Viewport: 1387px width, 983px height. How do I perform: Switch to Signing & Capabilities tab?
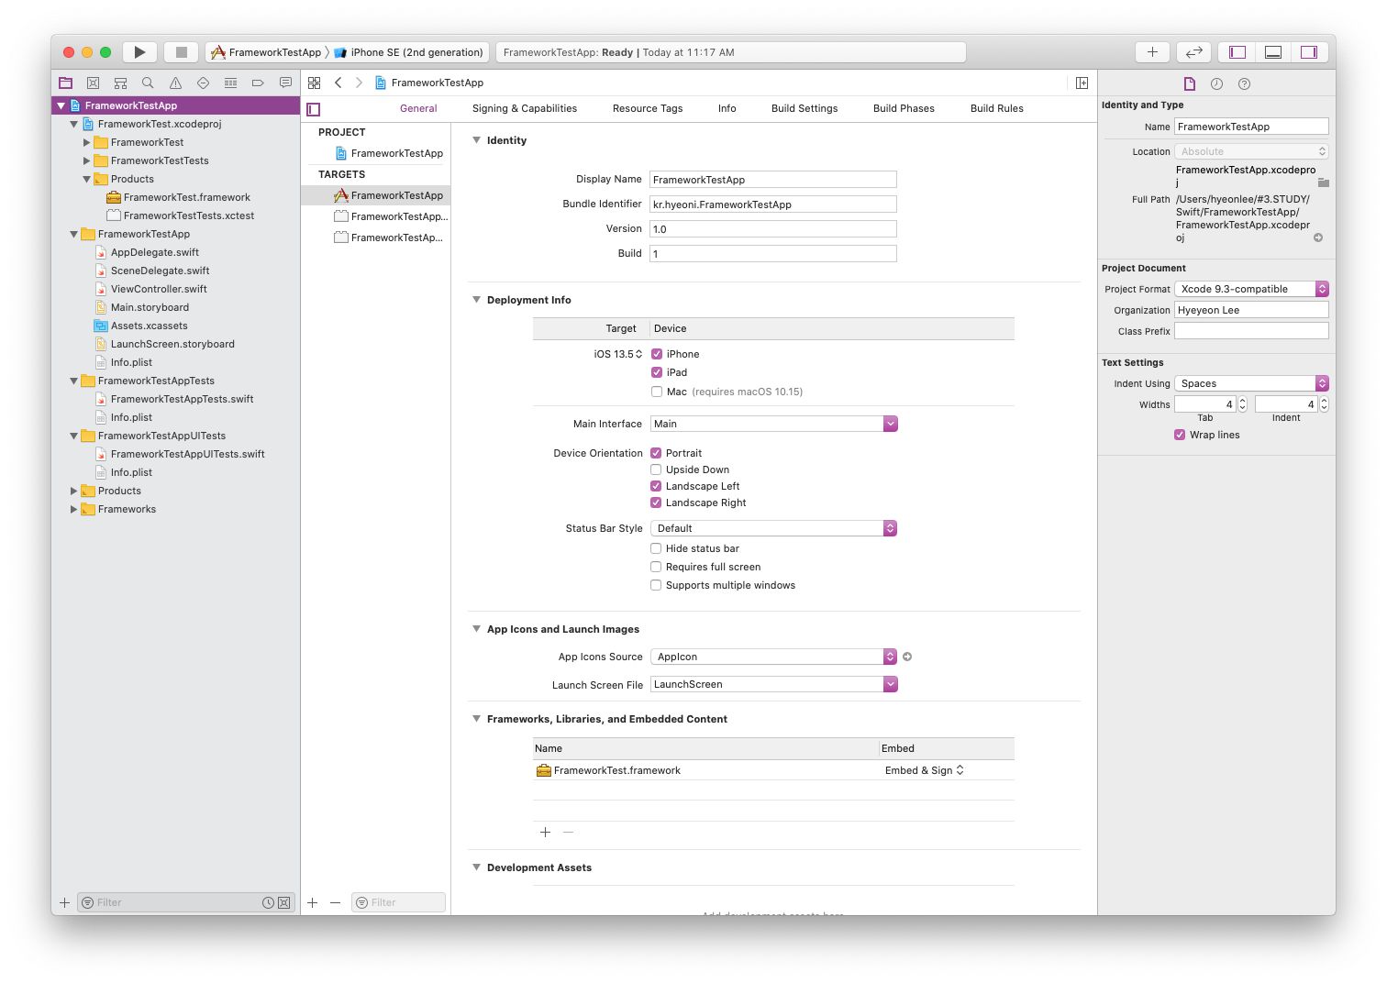(525, 108)
